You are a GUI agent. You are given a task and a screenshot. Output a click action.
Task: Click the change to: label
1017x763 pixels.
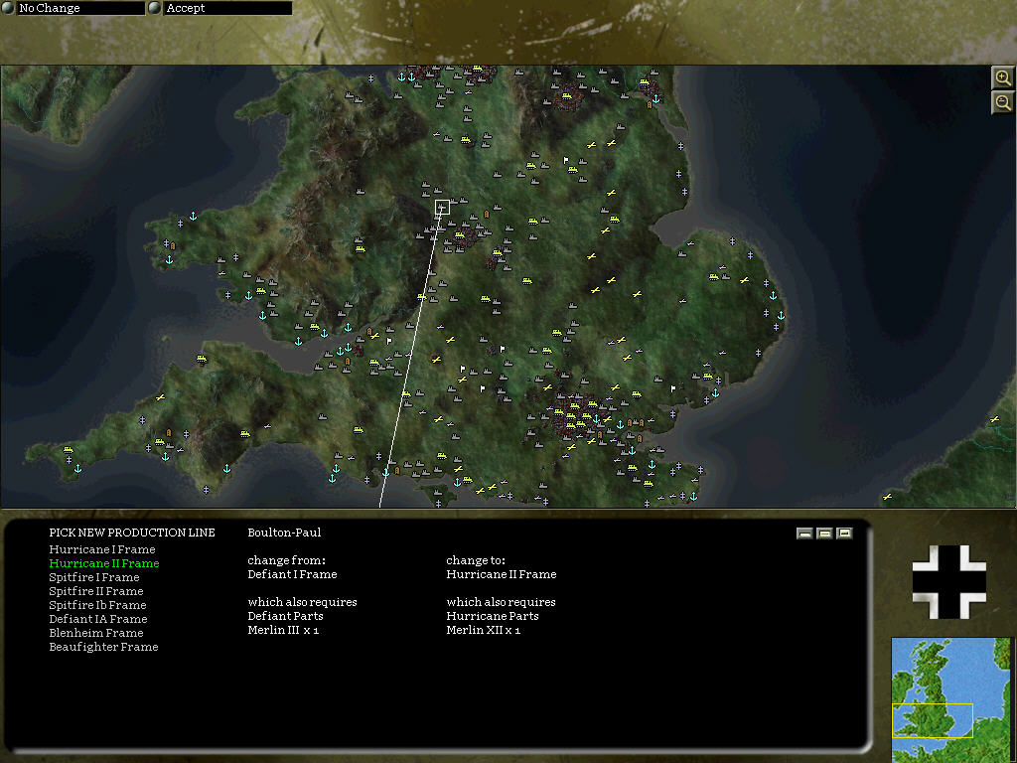(476, 560)
